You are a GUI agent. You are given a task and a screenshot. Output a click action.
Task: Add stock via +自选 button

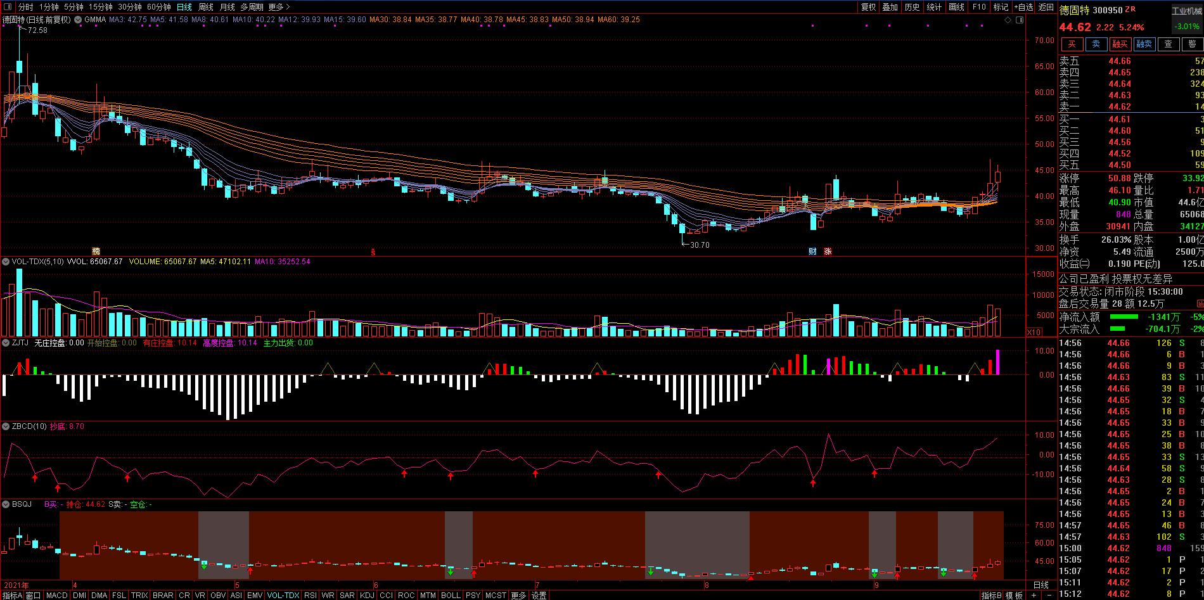(x=1023, y=7)
